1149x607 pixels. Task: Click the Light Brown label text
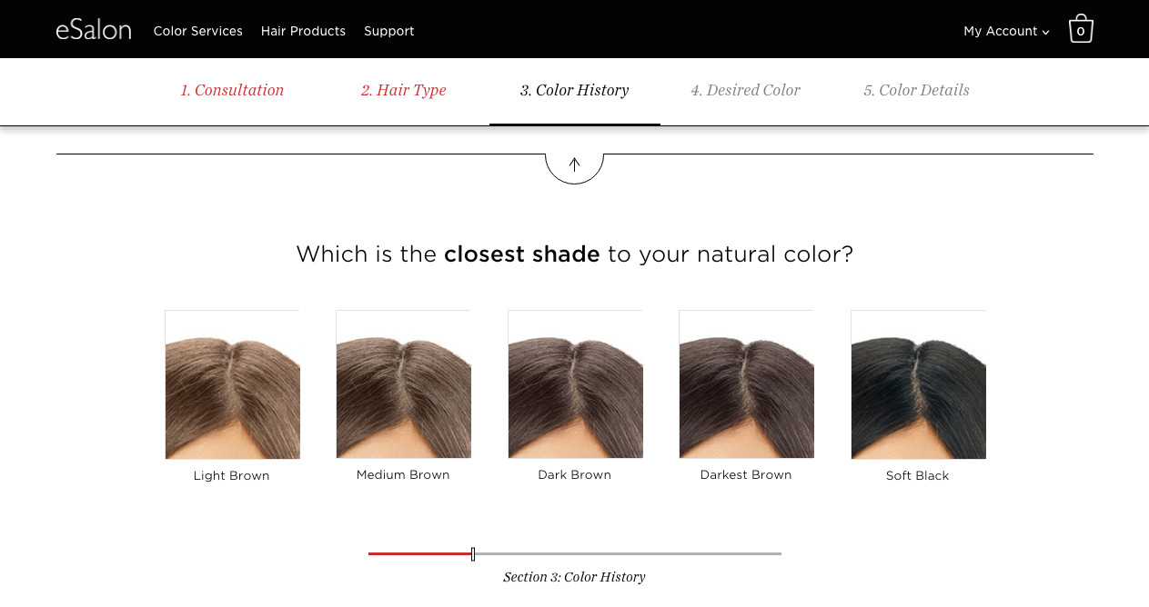[x=231, y=476]
